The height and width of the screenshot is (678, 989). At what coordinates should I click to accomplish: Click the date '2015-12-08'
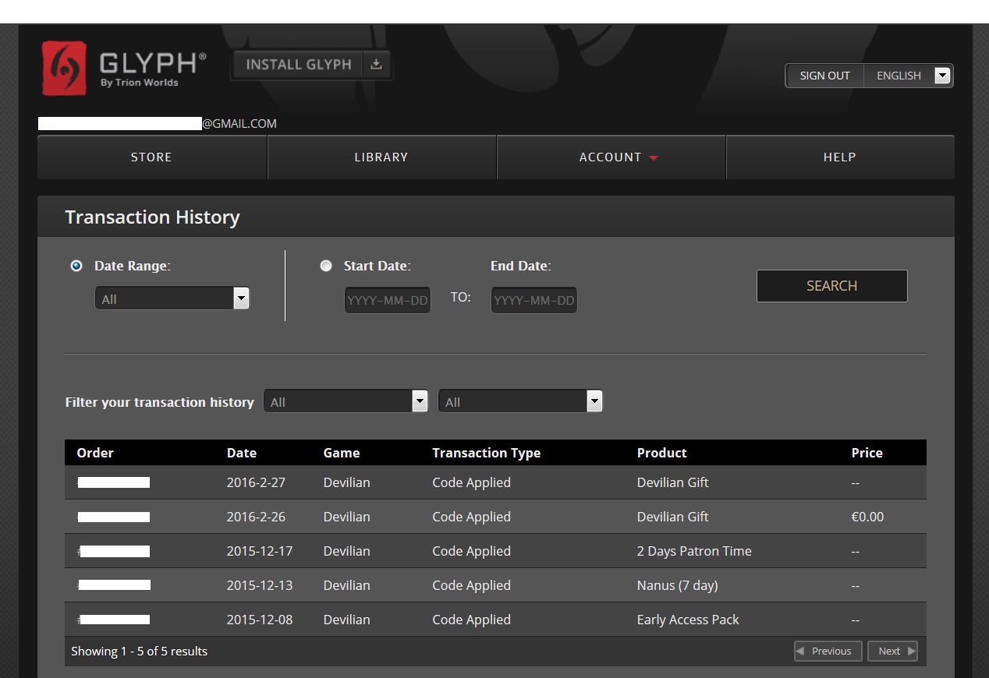tap(260, 620)
